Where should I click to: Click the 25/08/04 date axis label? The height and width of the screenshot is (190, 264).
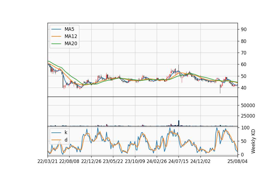click(x=237, y=161)
